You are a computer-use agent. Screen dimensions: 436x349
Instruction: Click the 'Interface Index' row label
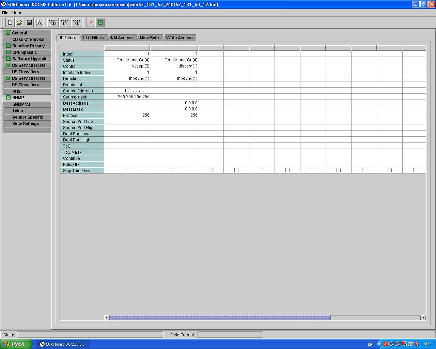point(82,72)
